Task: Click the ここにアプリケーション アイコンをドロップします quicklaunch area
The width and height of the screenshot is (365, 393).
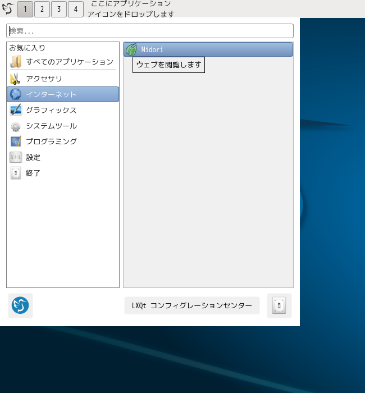Action: click(x=131, y=8)
